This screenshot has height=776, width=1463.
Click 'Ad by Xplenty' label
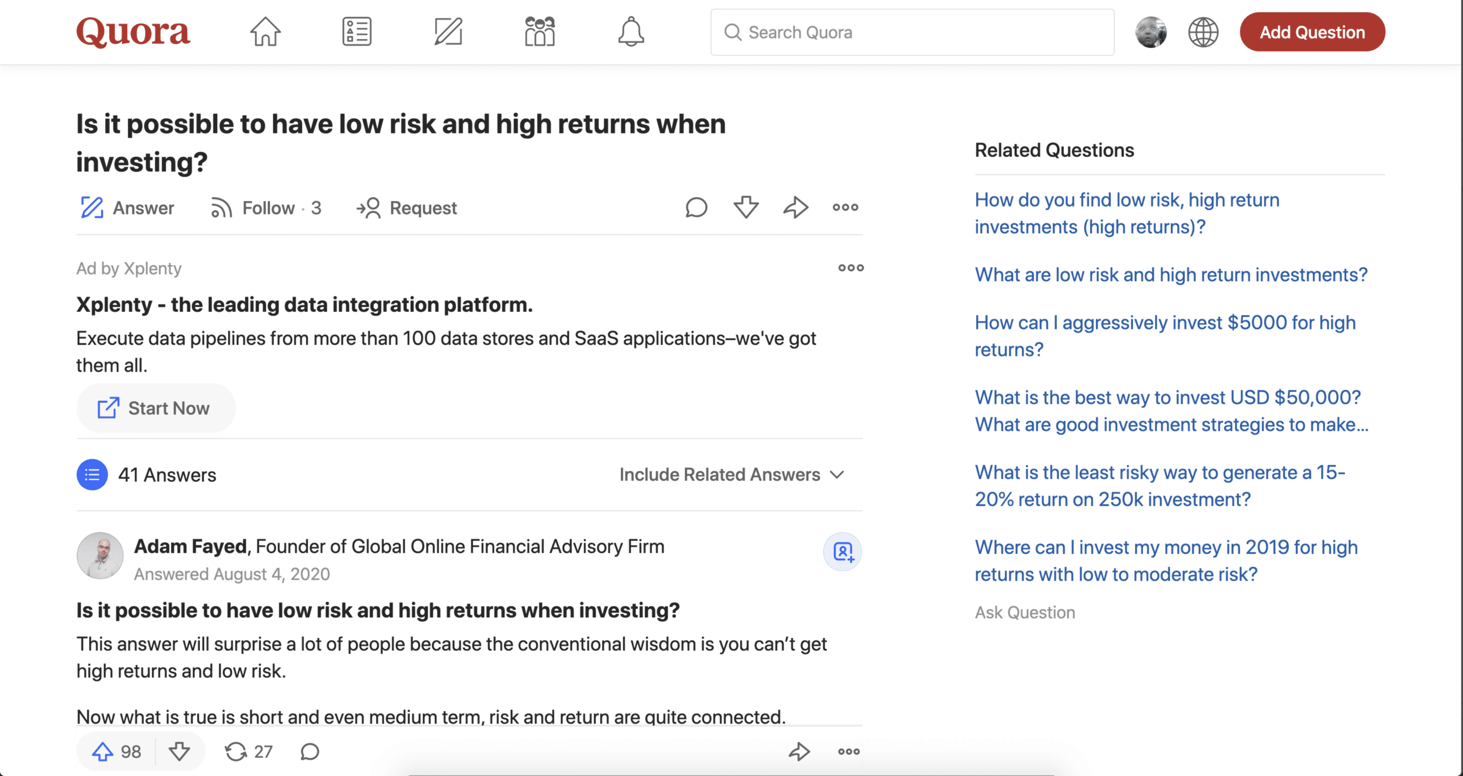pyautogui.click(x=129, y=268)
